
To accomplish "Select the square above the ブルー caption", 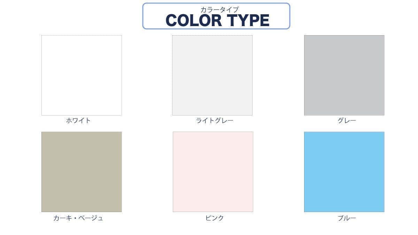I will (344, 172).
